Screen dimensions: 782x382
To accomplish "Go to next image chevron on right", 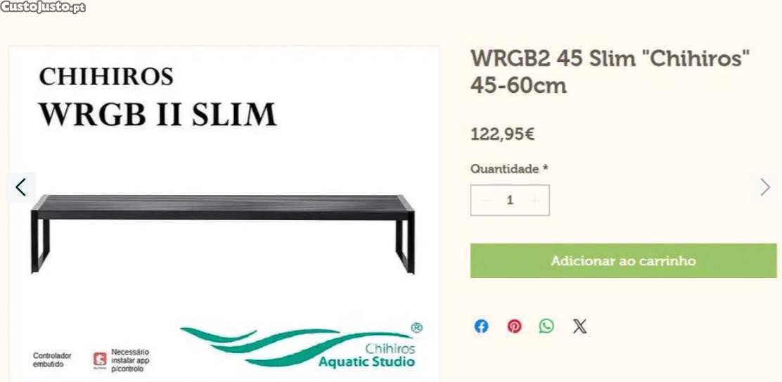I will pos(765,188).
